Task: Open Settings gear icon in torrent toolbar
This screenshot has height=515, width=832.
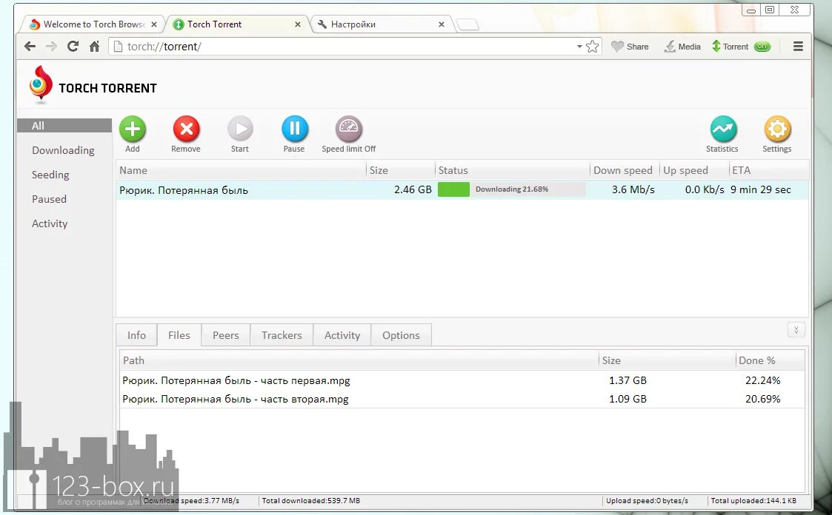Action: tap(777, 129)
